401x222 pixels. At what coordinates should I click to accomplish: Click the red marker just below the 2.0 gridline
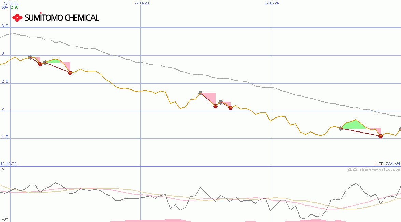[x=215, y=106]
